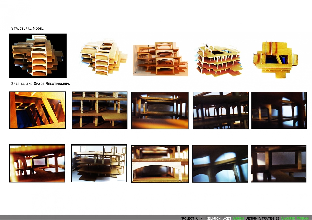Select the last photo in bottom row
This screenshot has height=220, width=312.
pyautogui.click(x=279, y=164)
